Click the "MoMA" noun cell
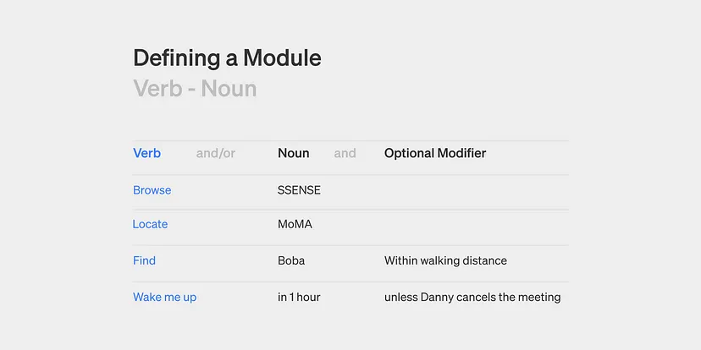Image resolution: width=701 pixels, height=350 pixels. click(294, 224)
